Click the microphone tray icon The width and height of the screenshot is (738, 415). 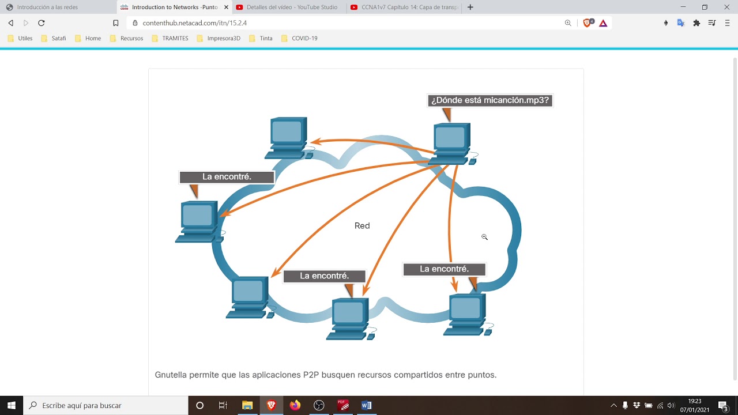tap(625, 405)
